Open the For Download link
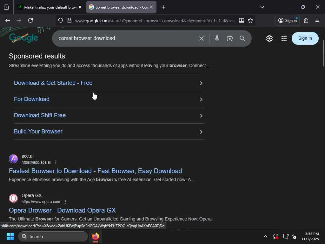This screenshot has height=244, width=325. point(31,99)
